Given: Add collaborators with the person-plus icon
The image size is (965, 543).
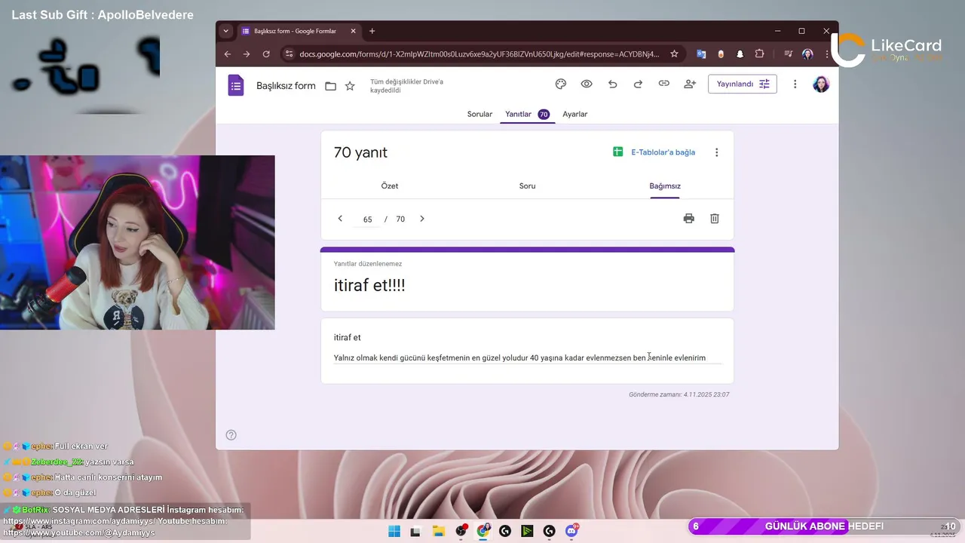Looking at the screenshot, I should tap(690, 84).
